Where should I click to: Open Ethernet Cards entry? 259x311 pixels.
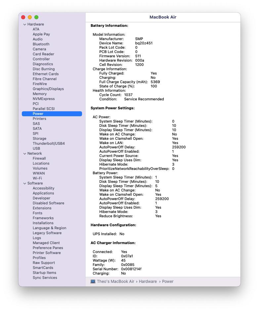(46, 74)
